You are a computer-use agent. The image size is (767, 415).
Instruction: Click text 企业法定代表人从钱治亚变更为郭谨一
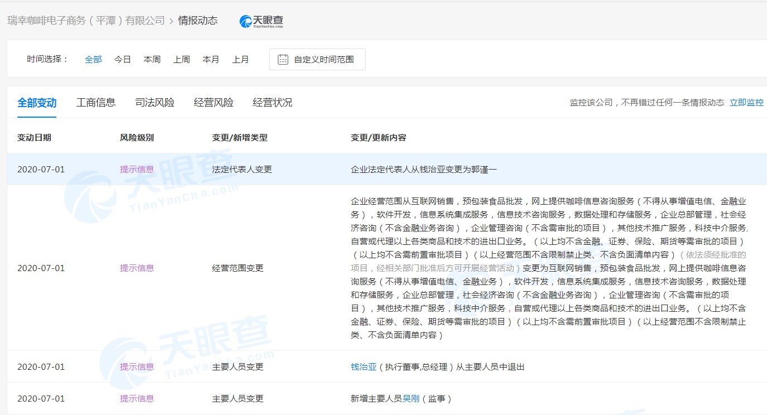[424, 169]
